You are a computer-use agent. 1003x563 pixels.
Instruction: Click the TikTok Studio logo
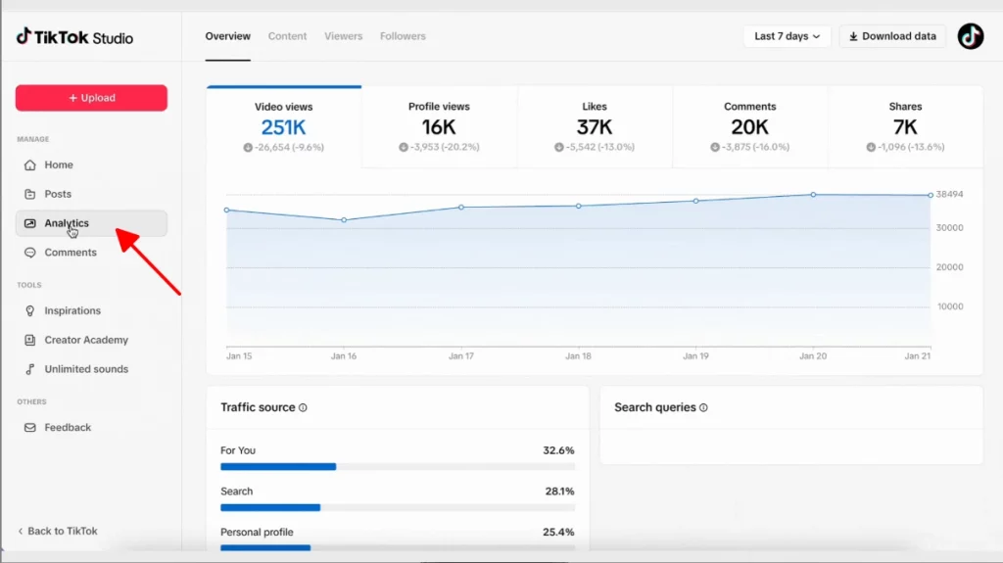pos(74,37)
